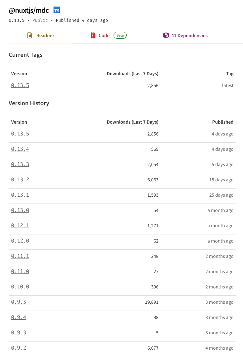Open the 0.10.0 version link

[x=20, y=287]
